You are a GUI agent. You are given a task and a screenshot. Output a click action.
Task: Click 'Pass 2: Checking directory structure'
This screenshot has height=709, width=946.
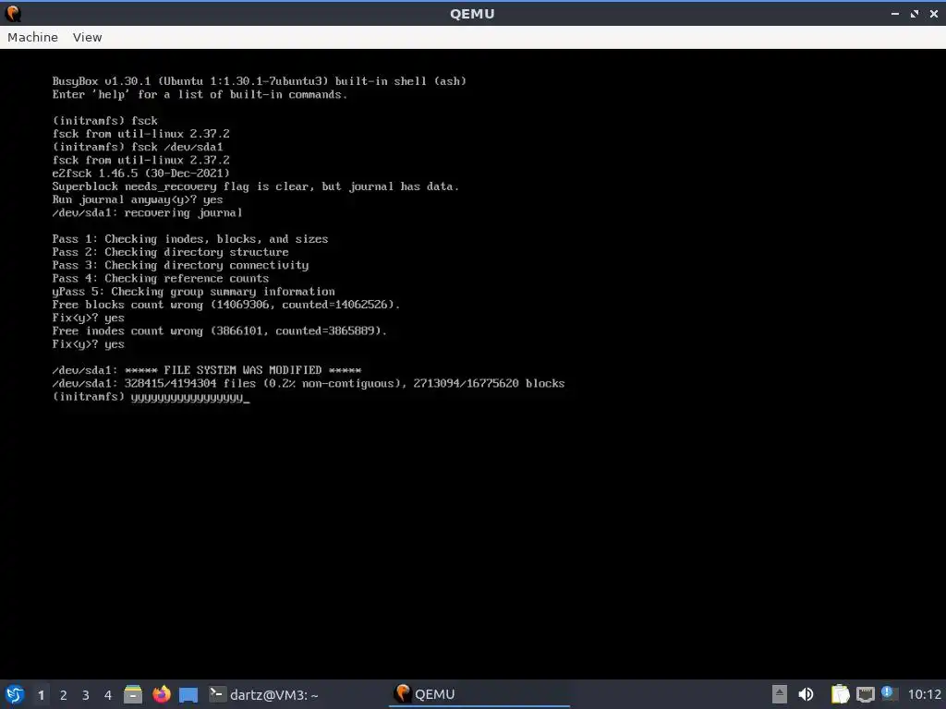coord(170,252)
